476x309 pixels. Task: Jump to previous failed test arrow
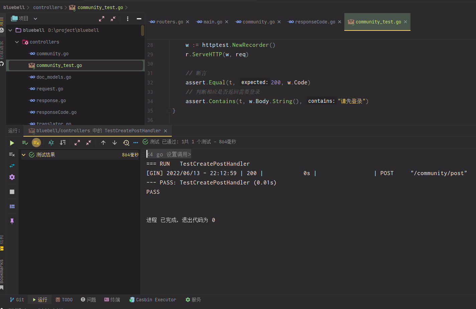pyautogui.click(x=103, y=143)
